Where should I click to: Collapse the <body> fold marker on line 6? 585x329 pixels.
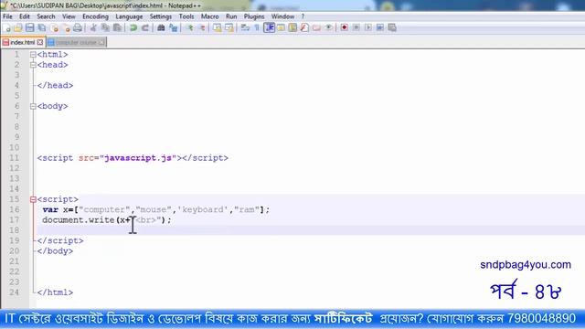pyautogui.click(x=33, y=106)
